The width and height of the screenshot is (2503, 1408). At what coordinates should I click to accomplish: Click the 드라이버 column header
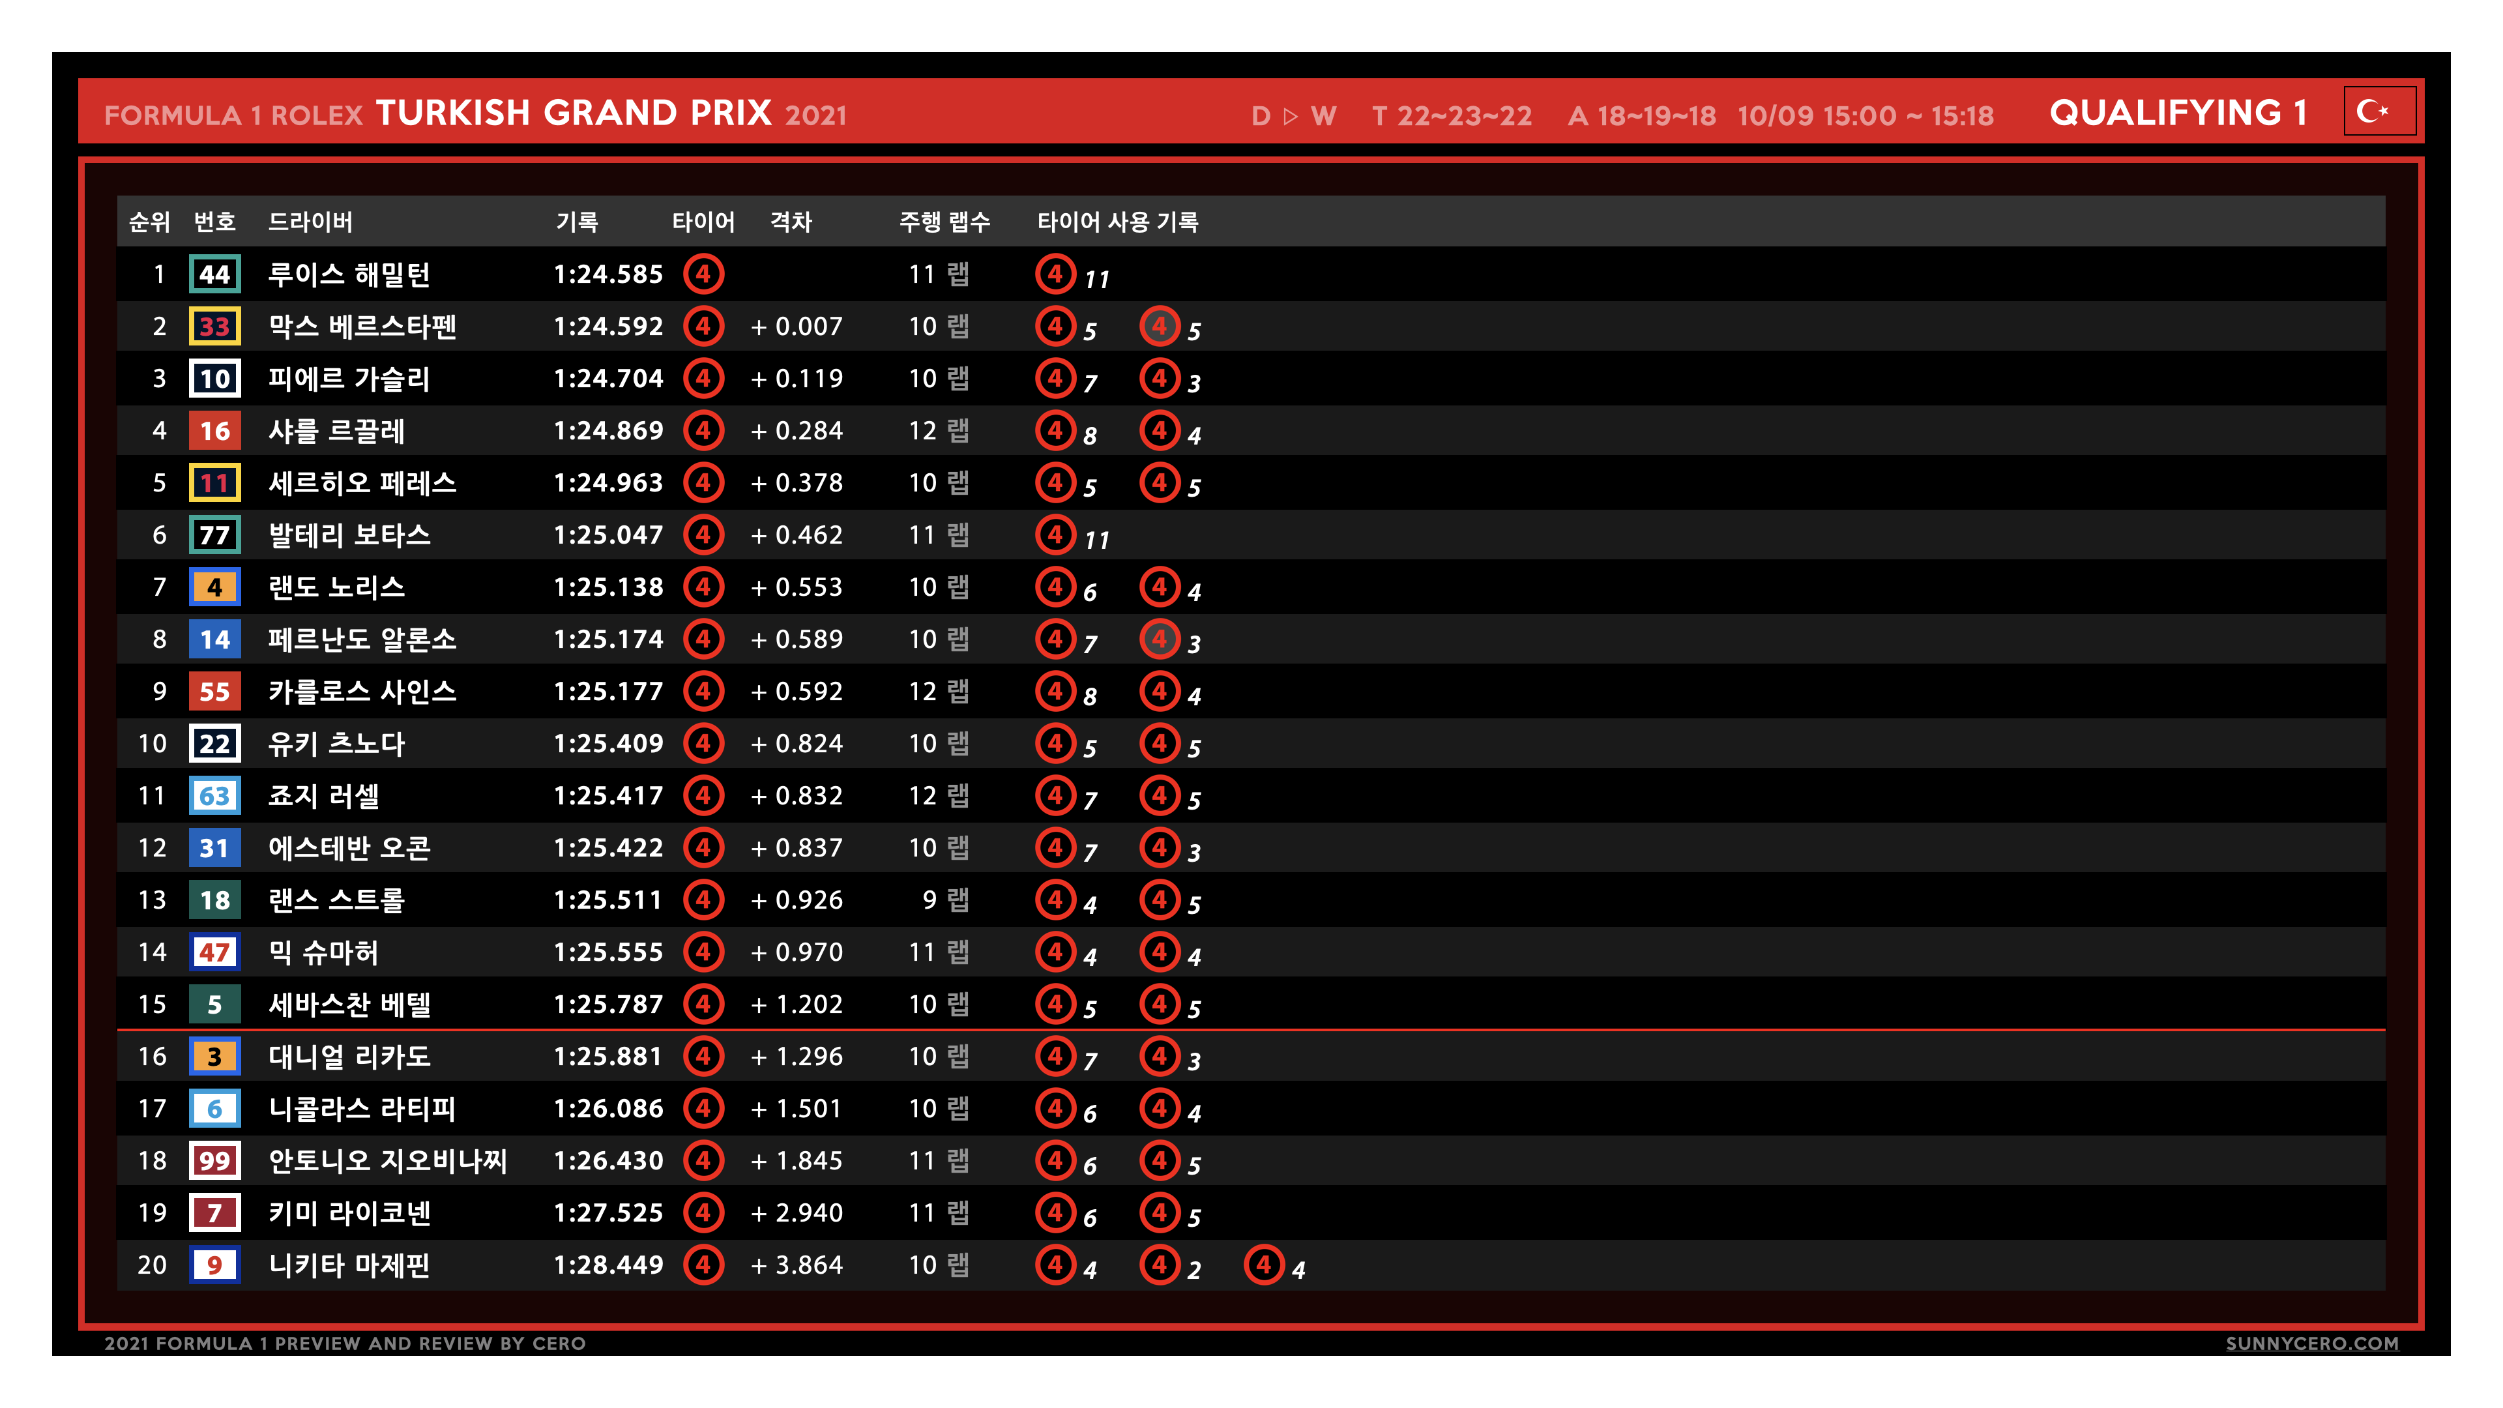(x=310, y=222)
